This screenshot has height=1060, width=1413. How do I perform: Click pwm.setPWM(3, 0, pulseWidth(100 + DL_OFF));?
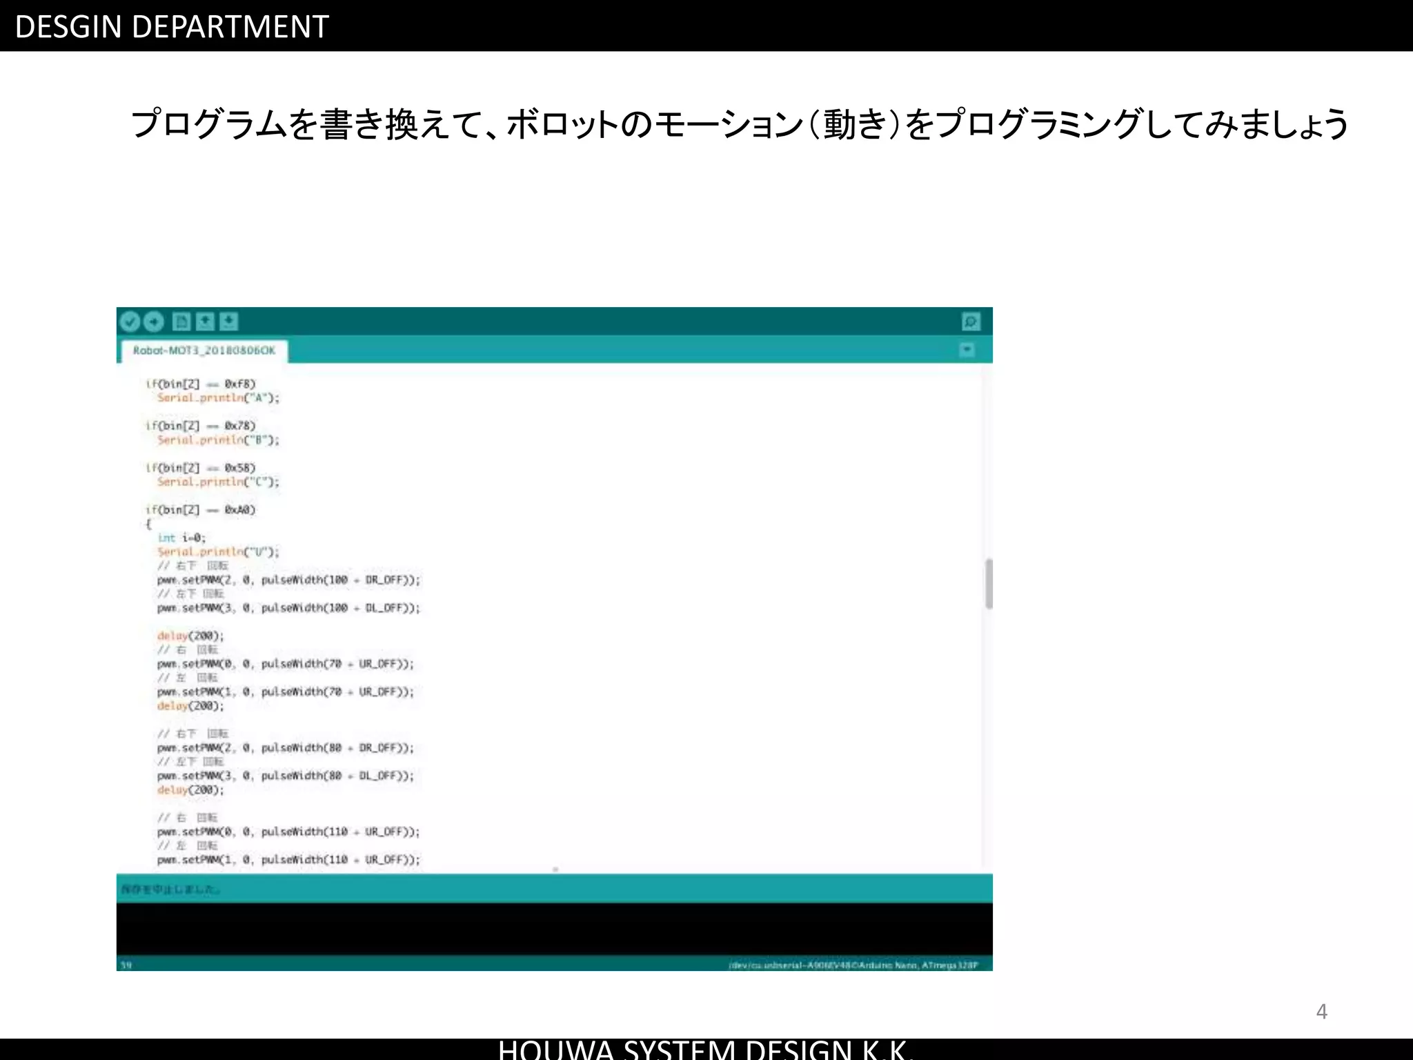point(288,608)
